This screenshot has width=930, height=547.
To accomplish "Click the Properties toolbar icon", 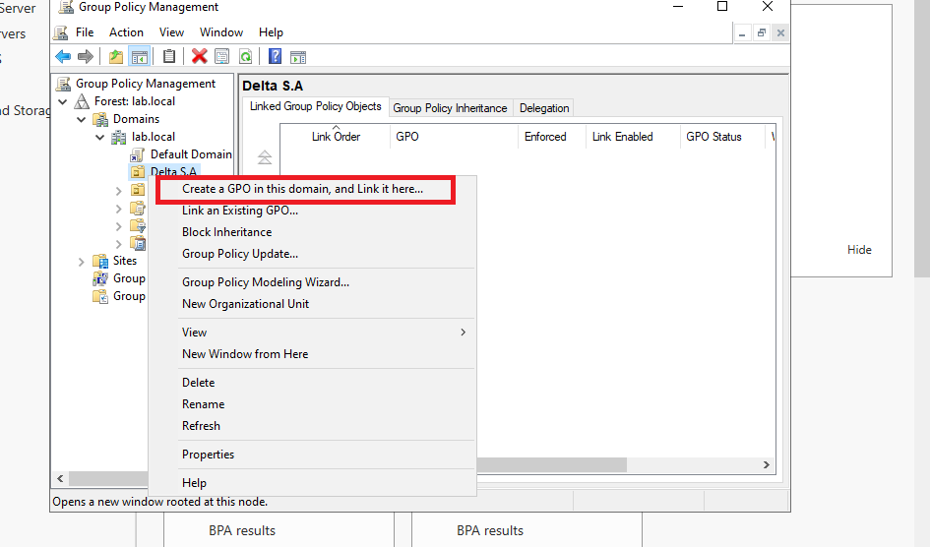I will [222, 57].
